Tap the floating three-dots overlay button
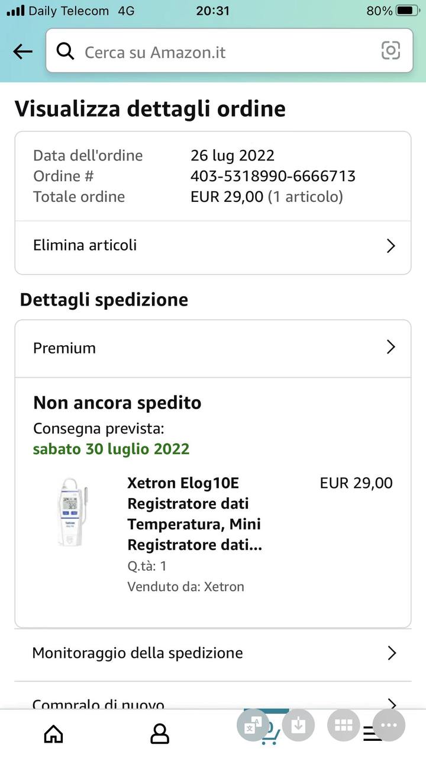Screen dimensions: 426x758 [389, 725]
